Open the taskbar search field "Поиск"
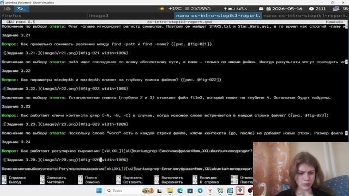The width and height of the screenshot is (349, 196). [x=130, y=191]
